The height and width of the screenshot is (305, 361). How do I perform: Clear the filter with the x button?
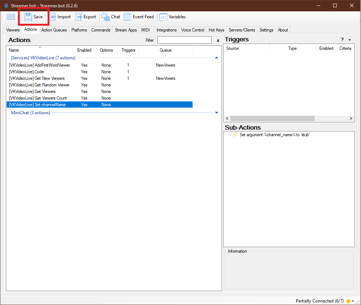tap(218, 41)
